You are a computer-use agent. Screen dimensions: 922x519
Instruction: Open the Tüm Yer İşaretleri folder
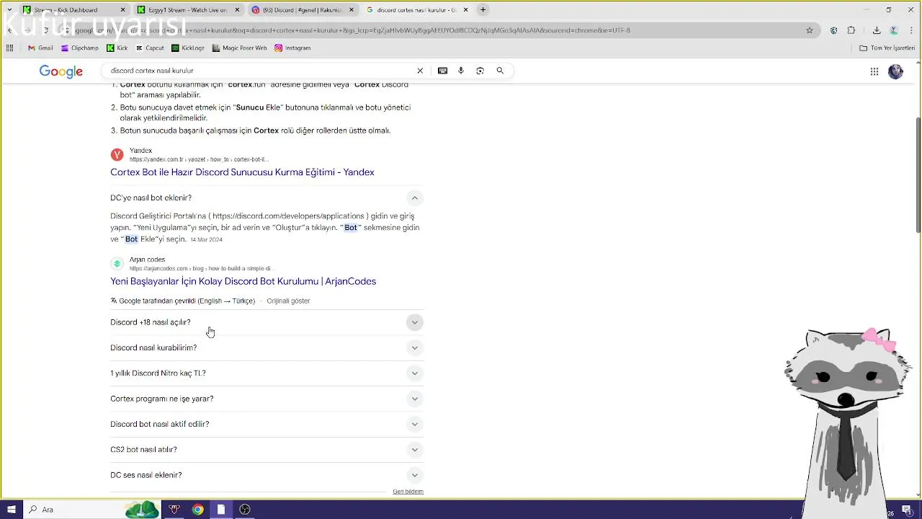[x=887, y=48]
